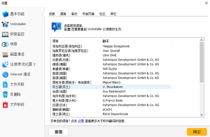
Task: Click translator name Joan Queralt
Action: tap(111, 51)
